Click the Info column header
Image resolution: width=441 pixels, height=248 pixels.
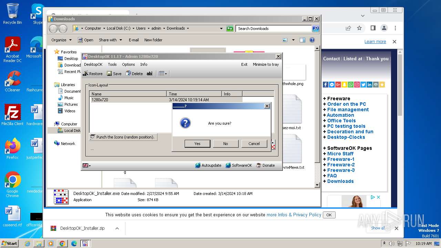coord(232,94)
